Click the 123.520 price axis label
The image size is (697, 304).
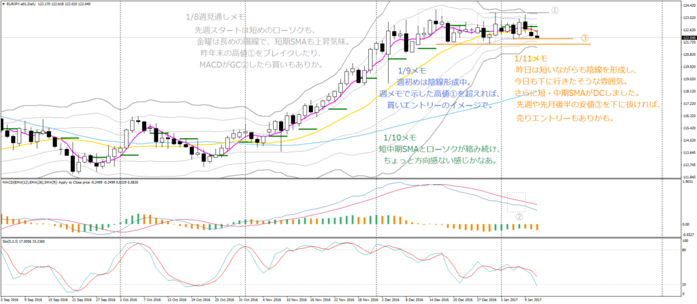(688, 18)
